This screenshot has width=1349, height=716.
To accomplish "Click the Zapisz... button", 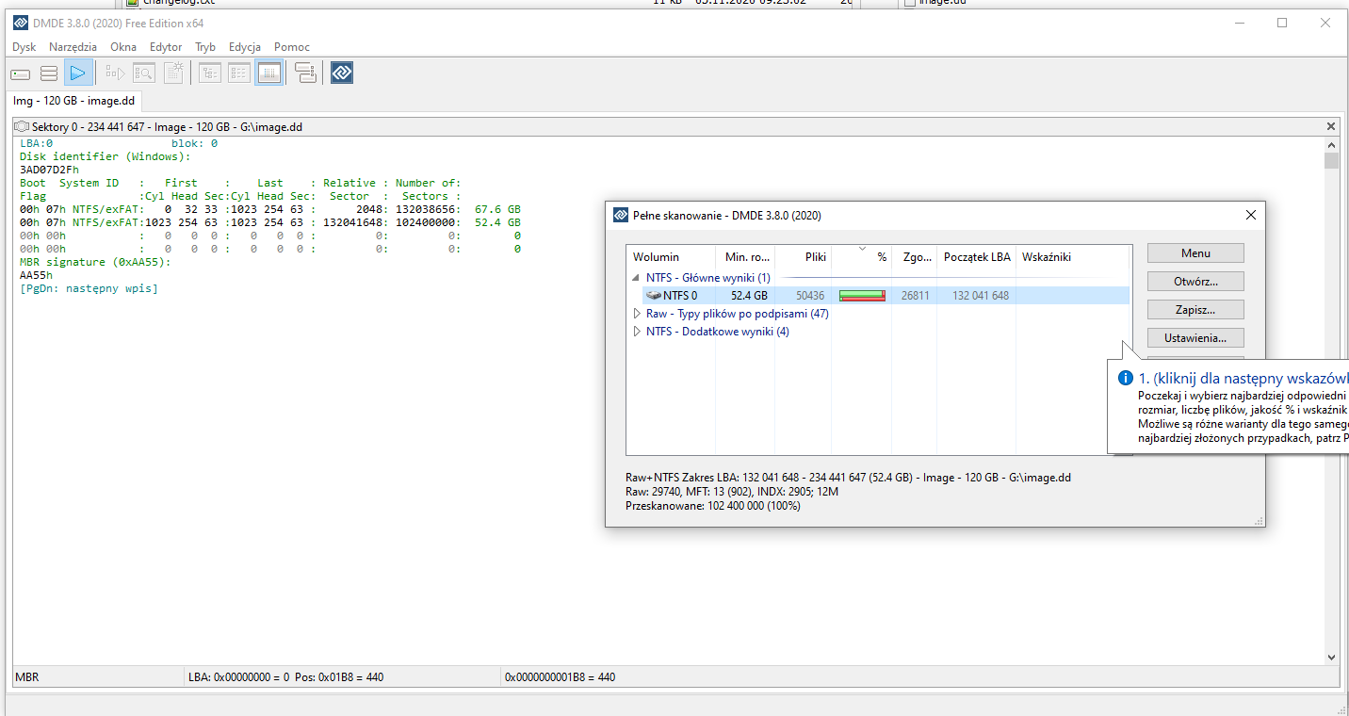I will (x=1195, y=309).
